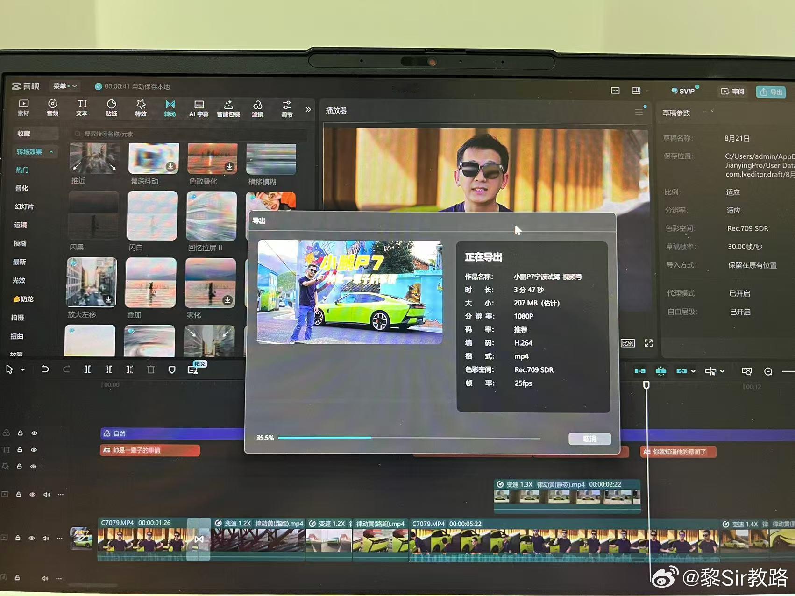Select the 叠化 transition category

[x=21, y=188]
